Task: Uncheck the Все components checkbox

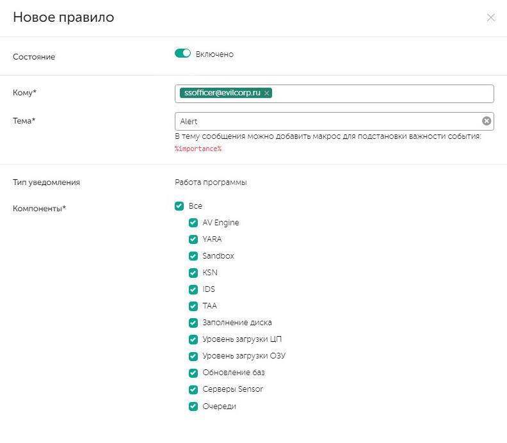Action: point(179,206)
